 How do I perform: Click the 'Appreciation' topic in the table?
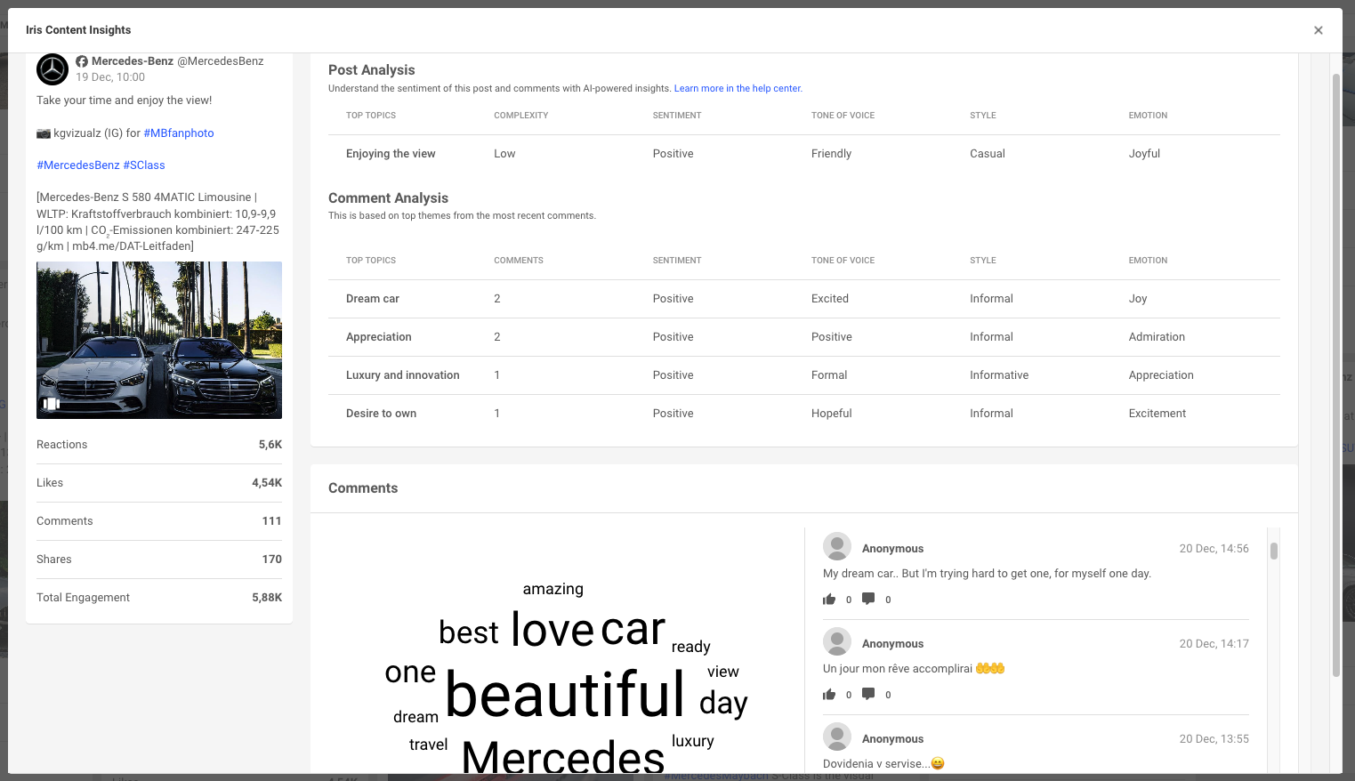coord(379,337)
